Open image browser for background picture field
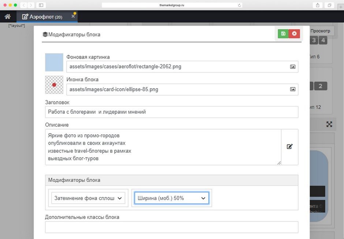This screenshot has width=344, height=239. tap(293, 67)
